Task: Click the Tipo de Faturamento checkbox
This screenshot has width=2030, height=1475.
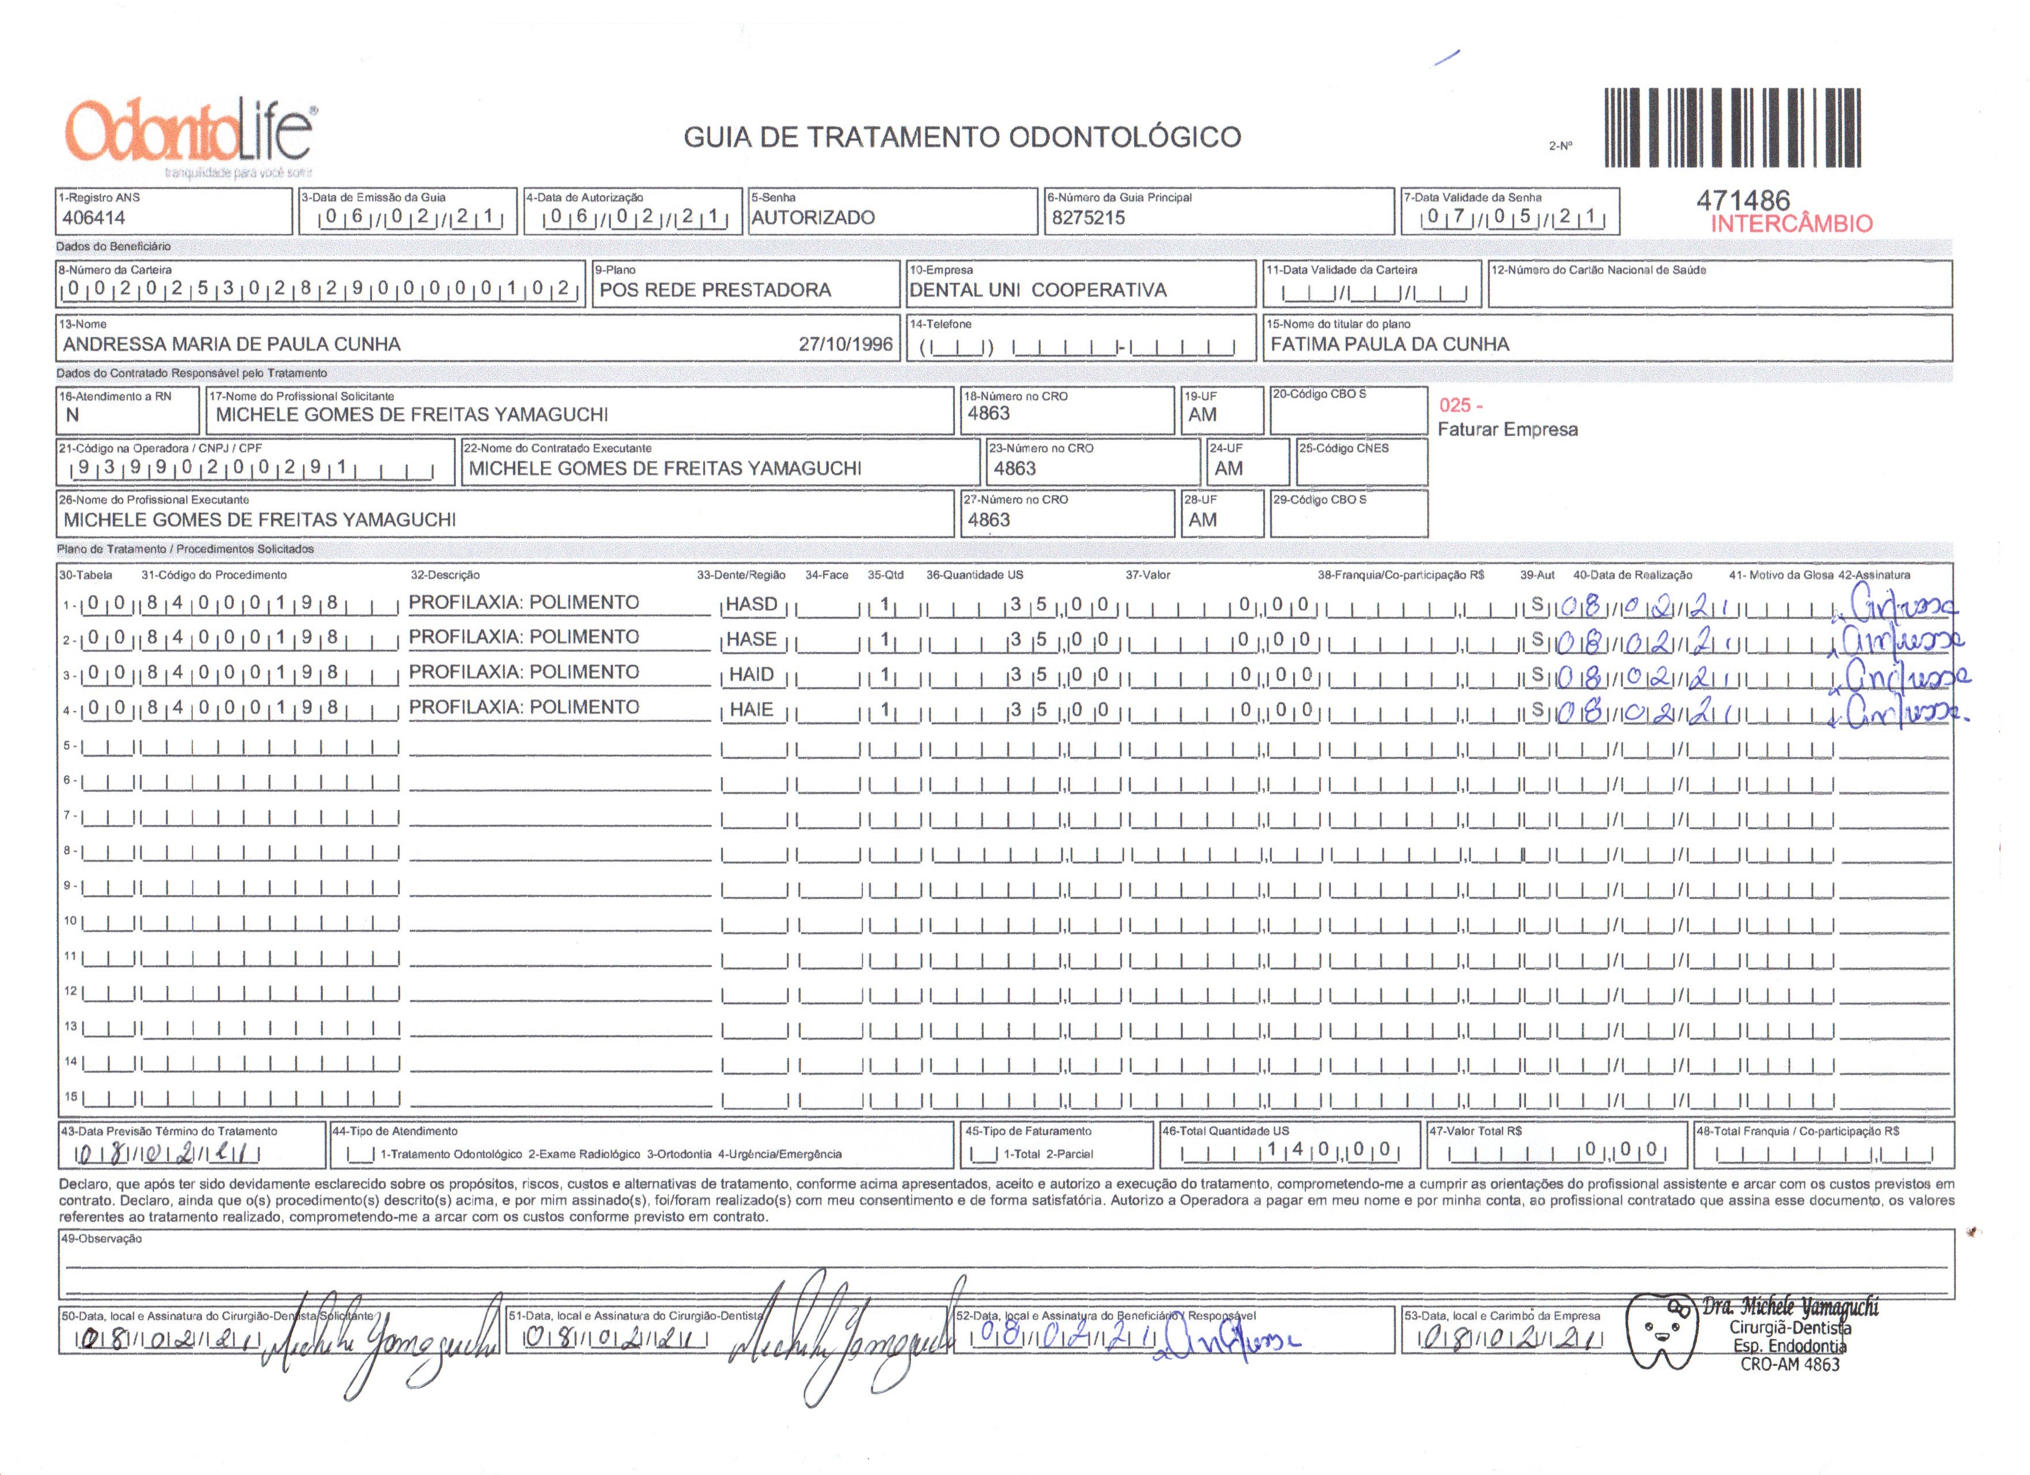Action: 984,1155
